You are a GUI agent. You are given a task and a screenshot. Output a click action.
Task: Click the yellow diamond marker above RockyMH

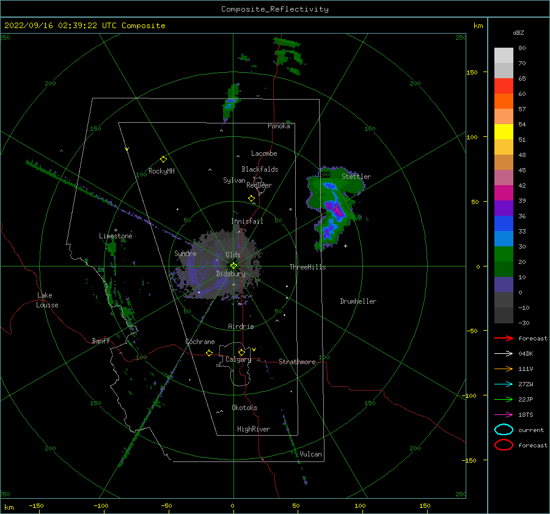(x=163, y=160)
